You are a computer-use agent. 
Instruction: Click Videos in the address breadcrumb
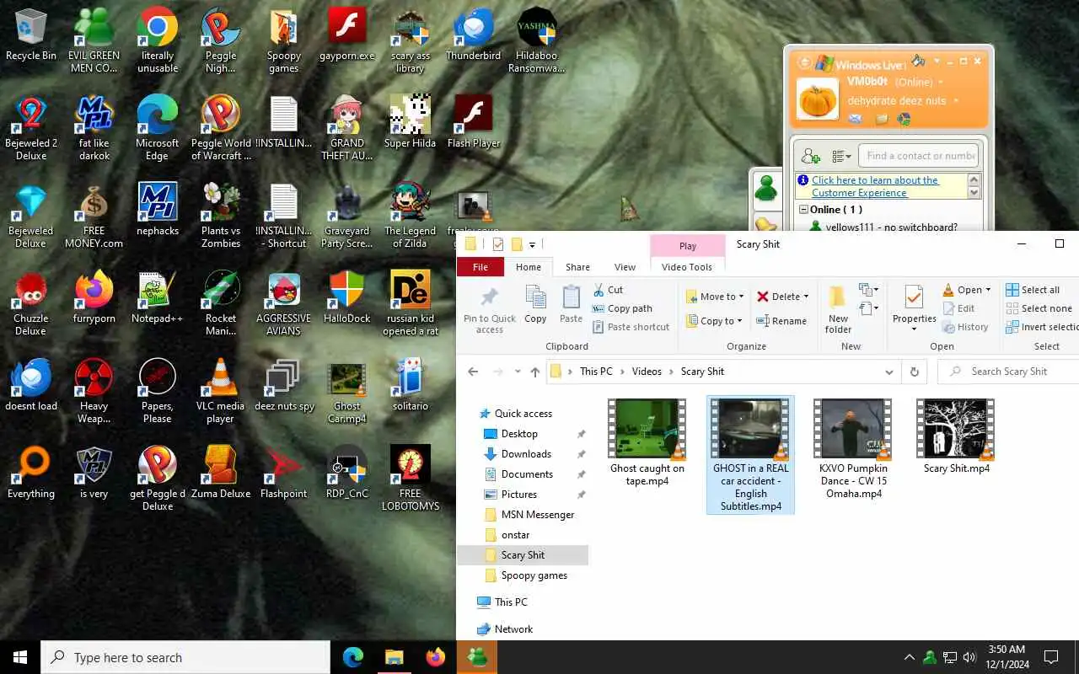coord(647,372)
